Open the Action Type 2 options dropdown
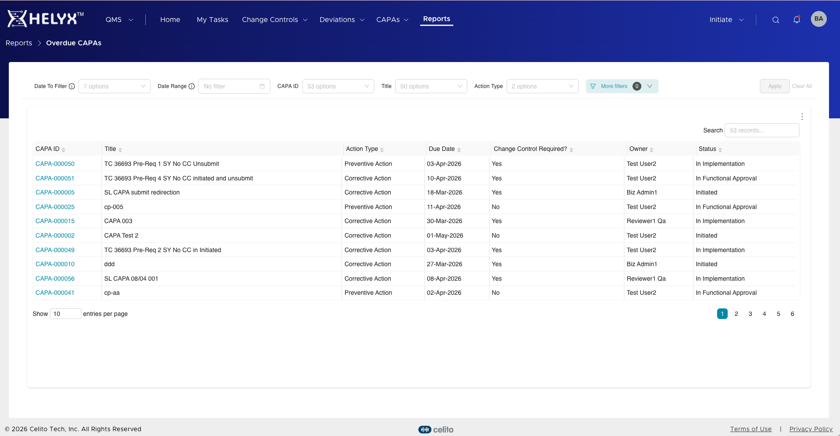 543,86
